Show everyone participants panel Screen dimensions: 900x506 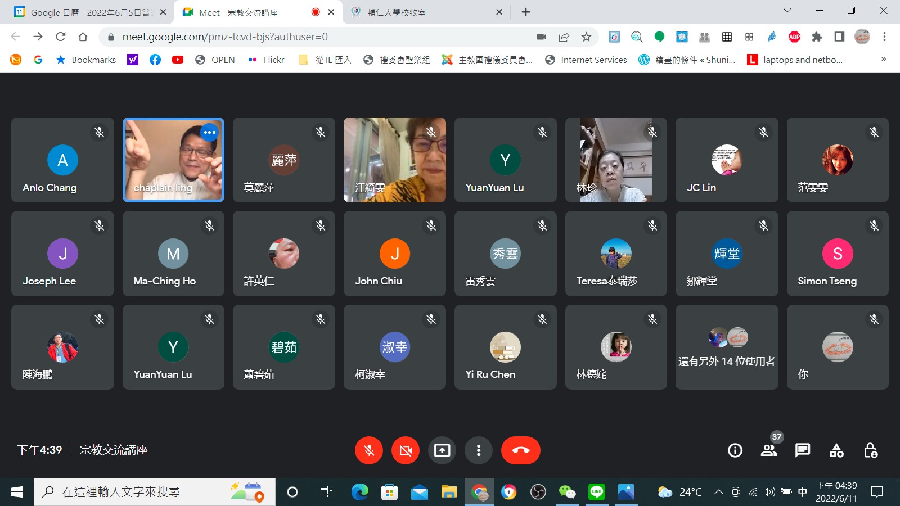[x=768, y=450]
